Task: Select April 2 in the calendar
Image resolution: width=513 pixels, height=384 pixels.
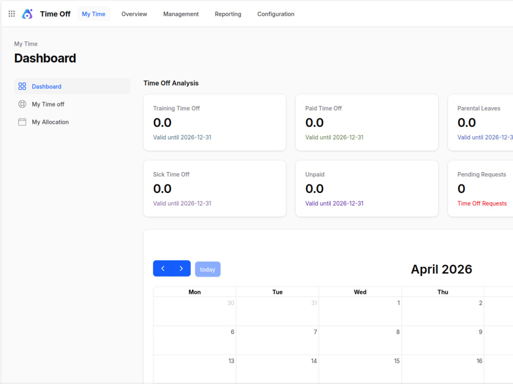Action: [x=443, y=311]
